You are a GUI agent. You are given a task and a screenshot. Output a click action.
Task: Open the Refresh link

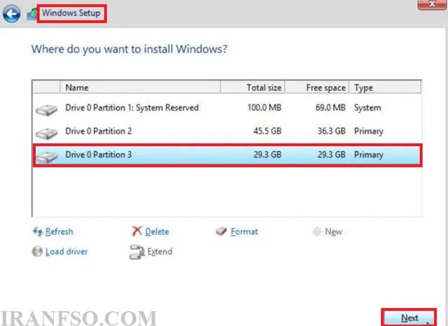pos(59,232)
